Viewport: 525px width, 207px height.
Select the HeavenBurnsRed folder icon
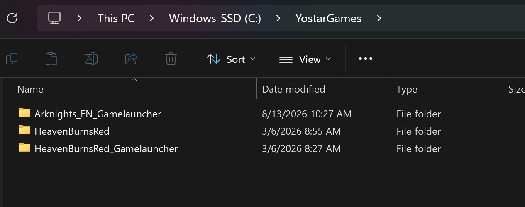pyautogui.click(x=24, y=131)
